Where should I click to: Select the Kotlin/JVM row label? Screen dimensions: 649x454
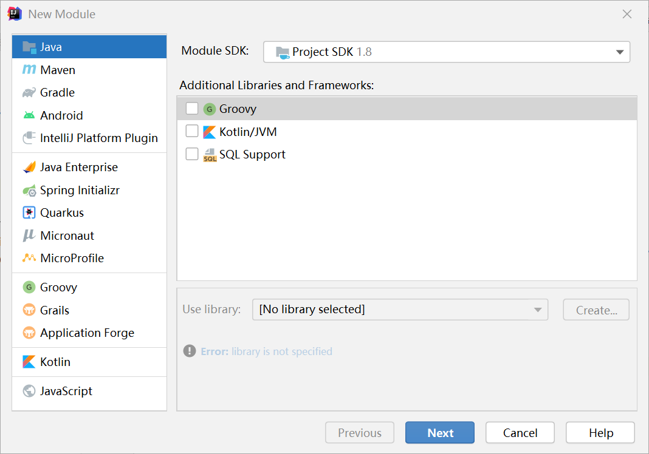pos(248,132)
